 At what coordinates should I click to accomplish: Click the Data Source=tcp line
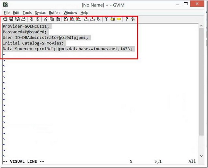(67, 49)
